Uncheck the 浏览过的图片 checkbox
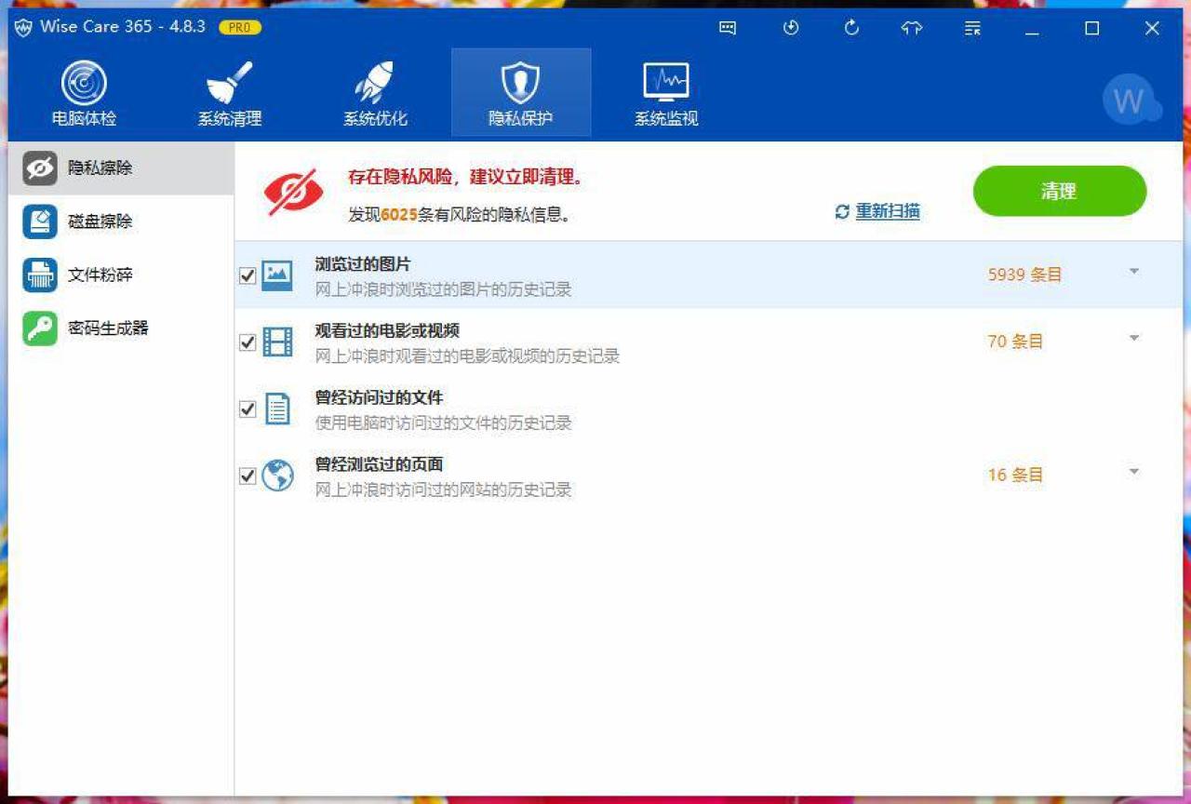The image size is (1191, 804). (x=248, y=275)
